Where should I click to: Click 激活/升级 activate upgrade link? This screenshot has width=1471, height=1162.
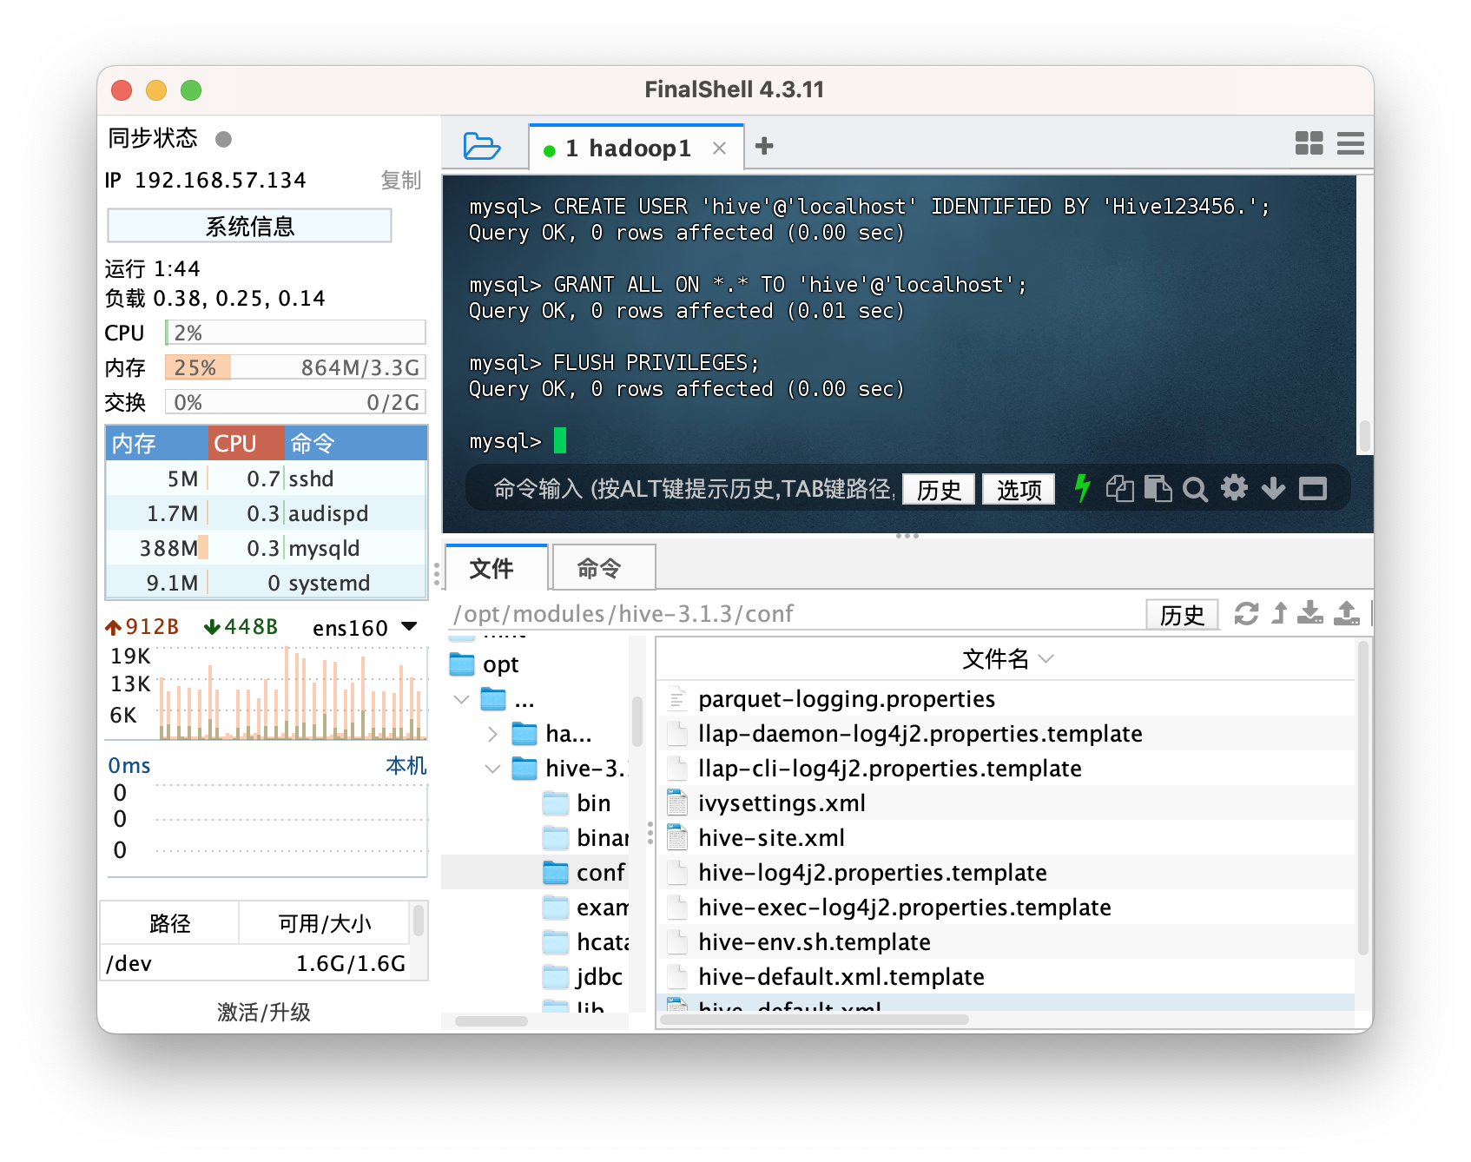(264, 1012)
